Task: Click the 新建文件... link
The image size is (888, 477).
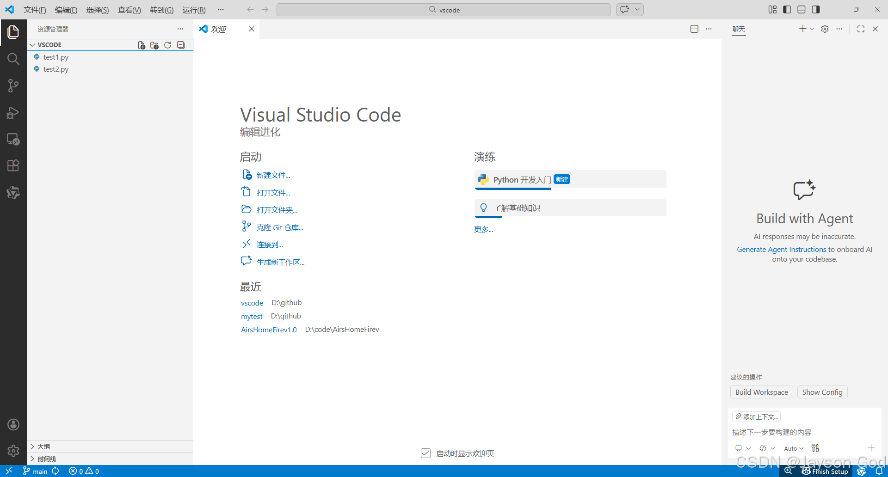Action: [x=273, y=175]
